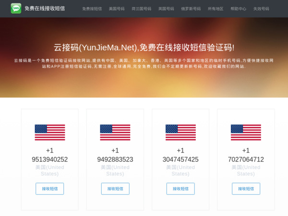
Task: Click the +1 country code above 3047457425
Action: (180, 150)
